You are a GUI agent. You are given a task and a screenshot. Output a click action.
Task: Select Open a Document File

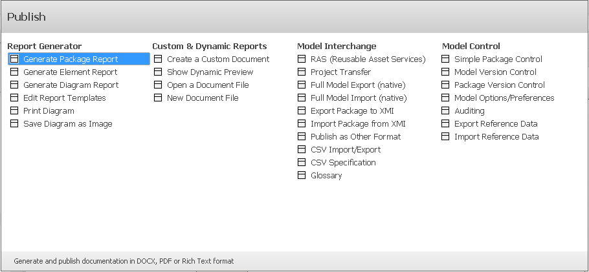pos(208,85)
